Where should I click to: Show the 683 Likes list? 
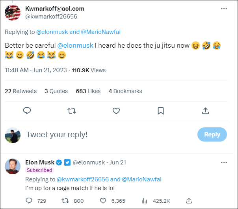(x=88, y=91)
